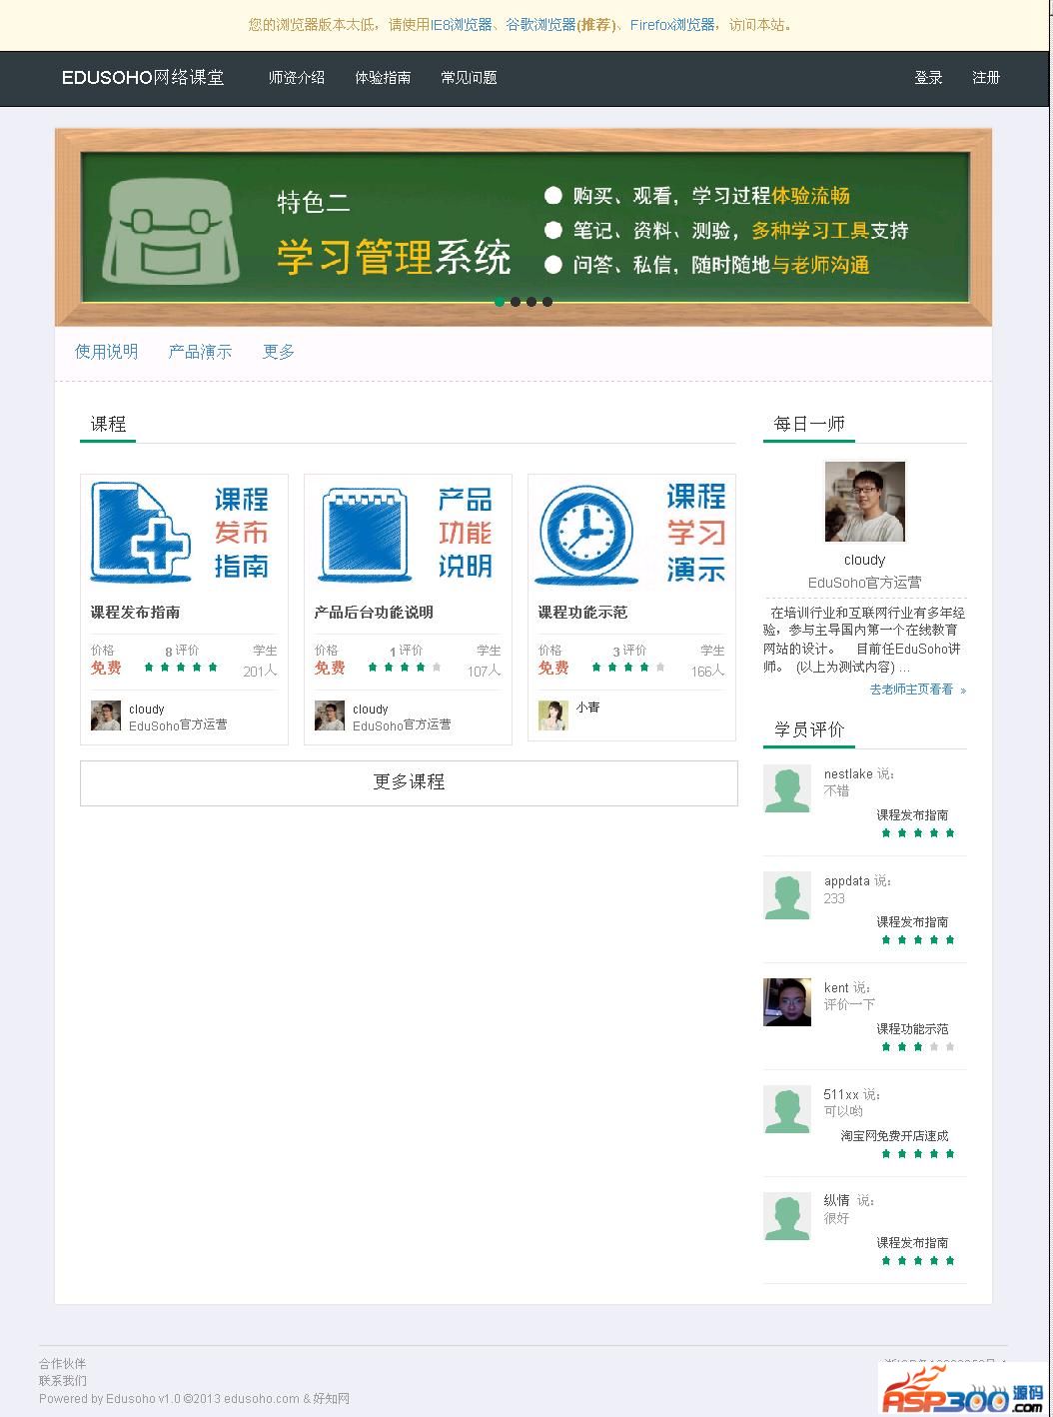Open the 体验指南 menu item
The height and width of the screenshot is (1417, 1053).
click(383, 77)
